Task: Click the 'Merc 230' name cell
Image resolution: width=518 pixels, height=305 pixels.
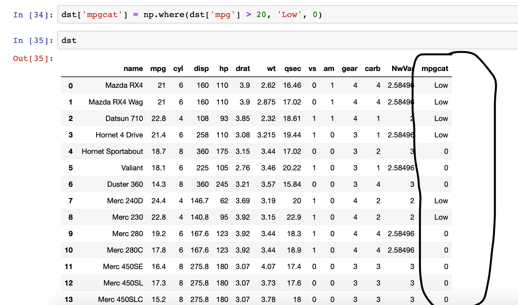Action: pyautogui.click(x=128, y=217)
